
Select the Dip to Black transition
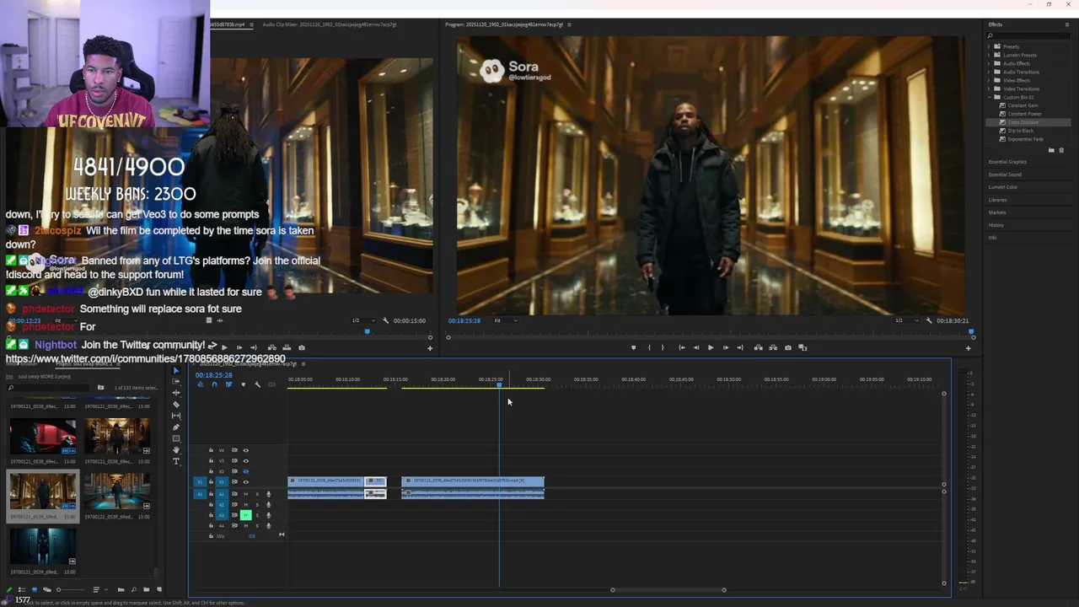click(x=1021, y=131)
